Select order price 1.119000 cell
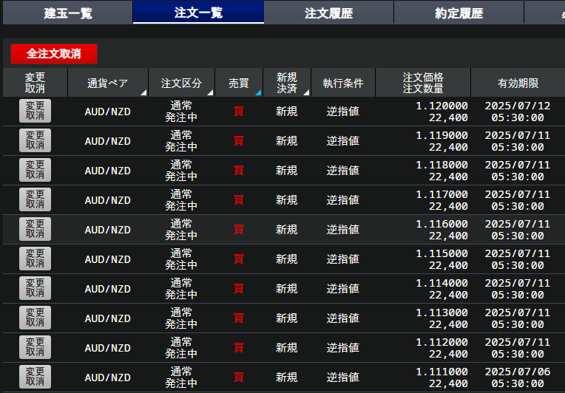Screen dimensions: 565x393 [x=441, y=135]
